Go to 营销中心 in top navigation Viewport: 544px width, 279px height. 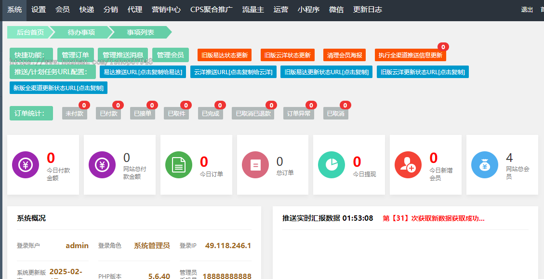(x=166, y=10)
